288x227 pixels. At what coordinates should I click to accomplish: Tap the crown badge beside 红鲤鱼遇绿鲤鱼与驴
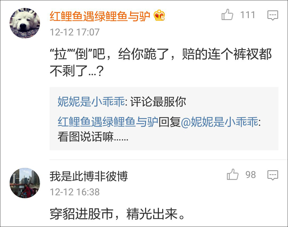(159, 15)
